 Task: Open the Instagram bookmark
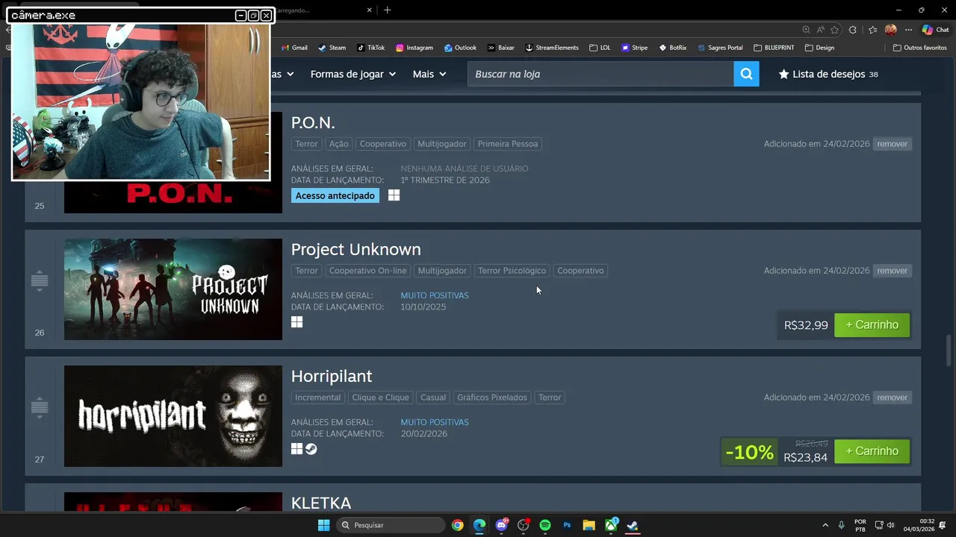pos(414,48)
